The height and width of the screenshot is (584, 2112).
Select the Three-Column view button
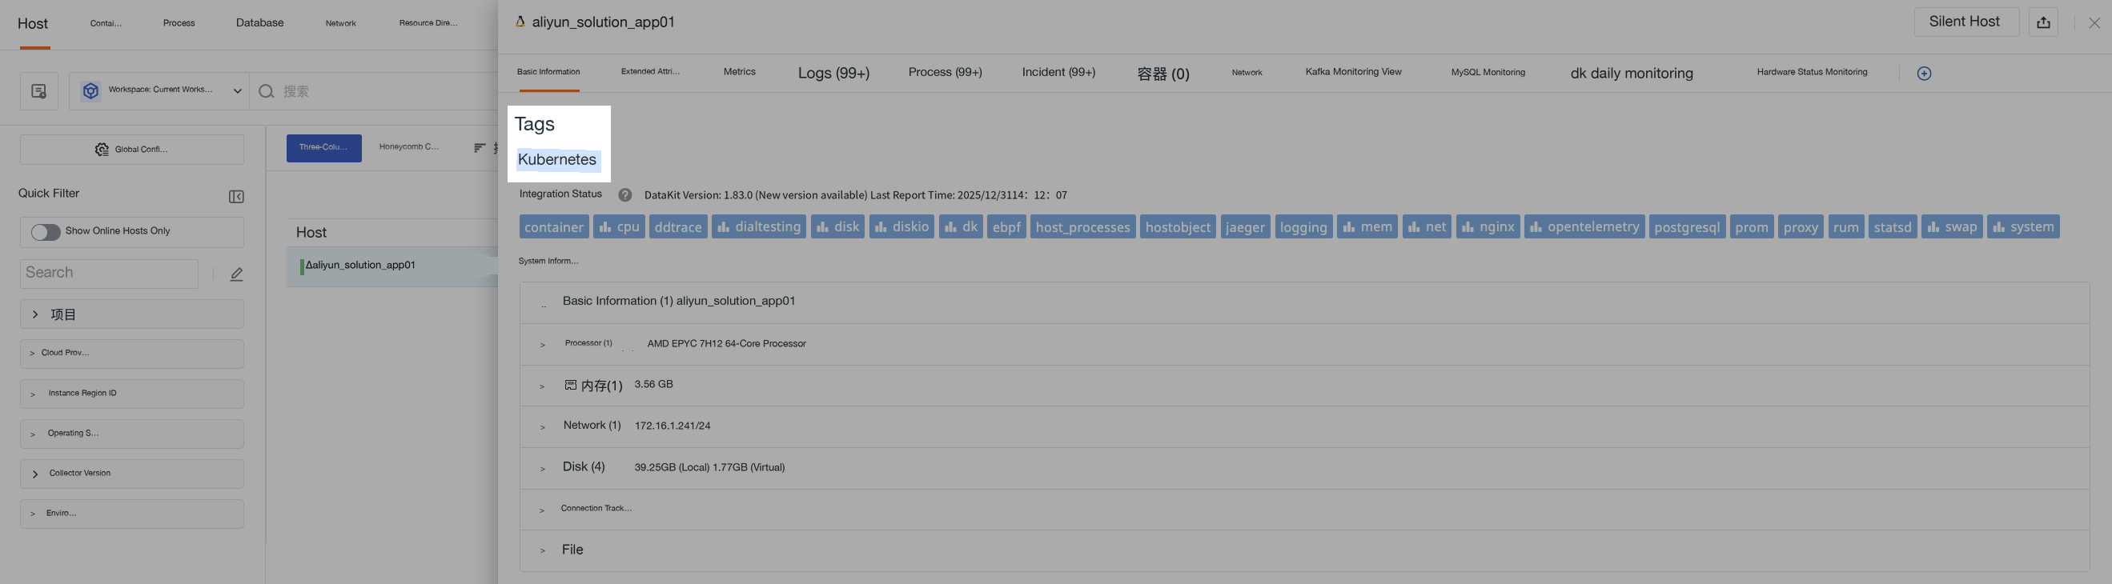324,148
